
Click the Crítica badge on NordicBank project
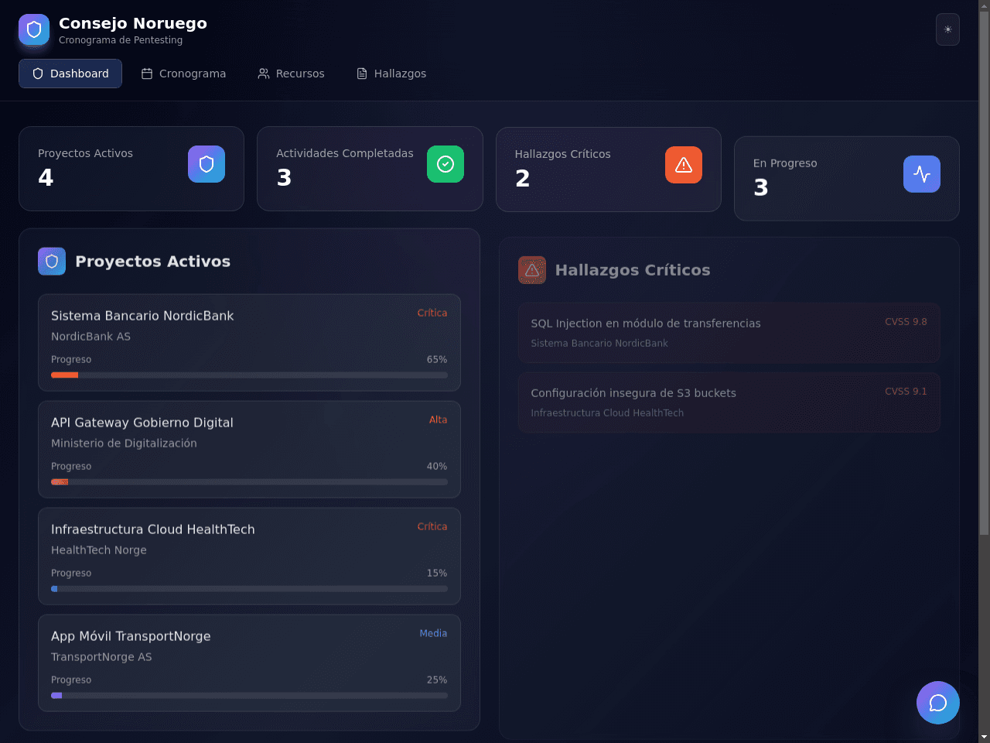(x=432, y=313)
